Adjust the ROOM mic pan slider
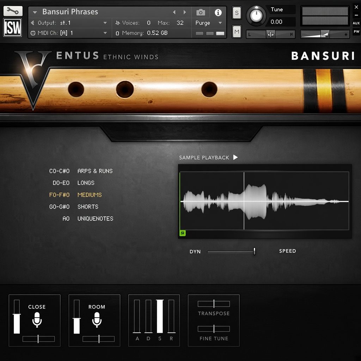Screen dimensions: 361x361 pos(99,339)
